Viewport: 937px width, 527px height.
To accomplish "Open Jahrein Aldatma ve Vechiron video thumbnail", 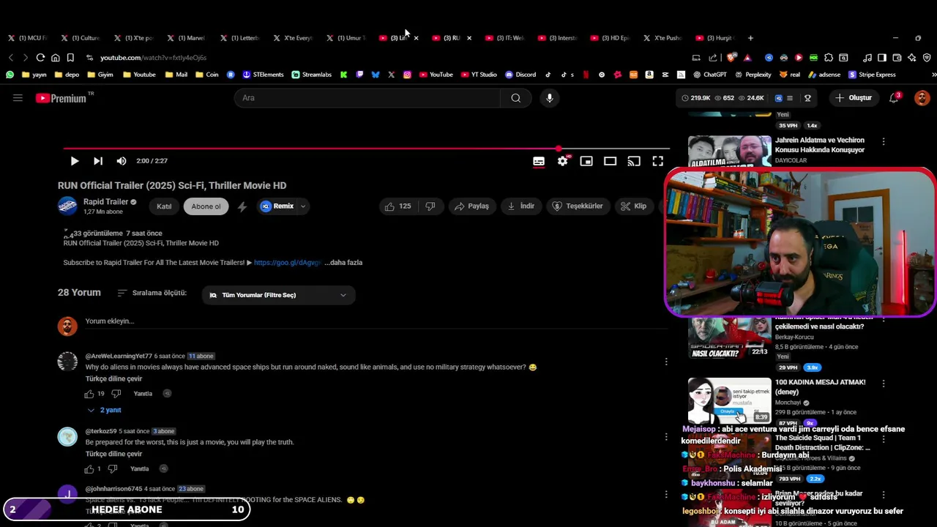I will pyautogui.click(x=729, y=152).
